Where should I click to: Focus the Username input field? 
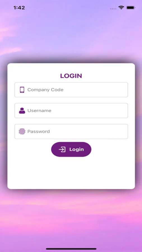point(71,111)
